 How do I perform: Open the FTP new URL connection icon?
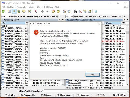click(69, 12)
